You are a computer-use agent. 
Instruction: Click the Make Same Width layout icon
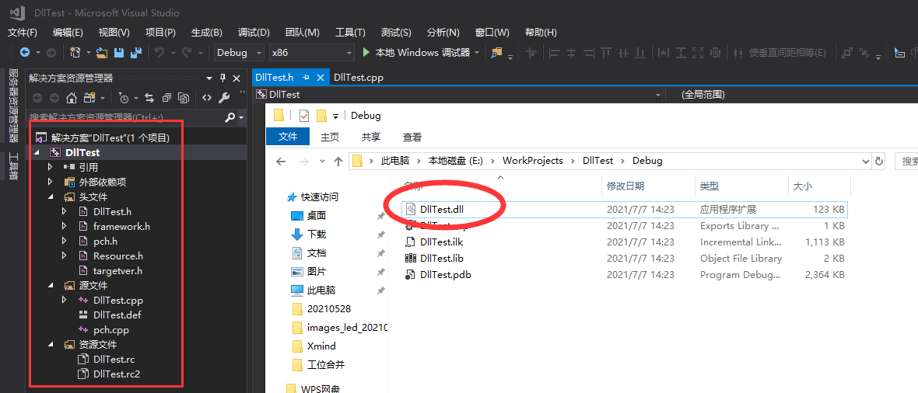pos(664,53)
